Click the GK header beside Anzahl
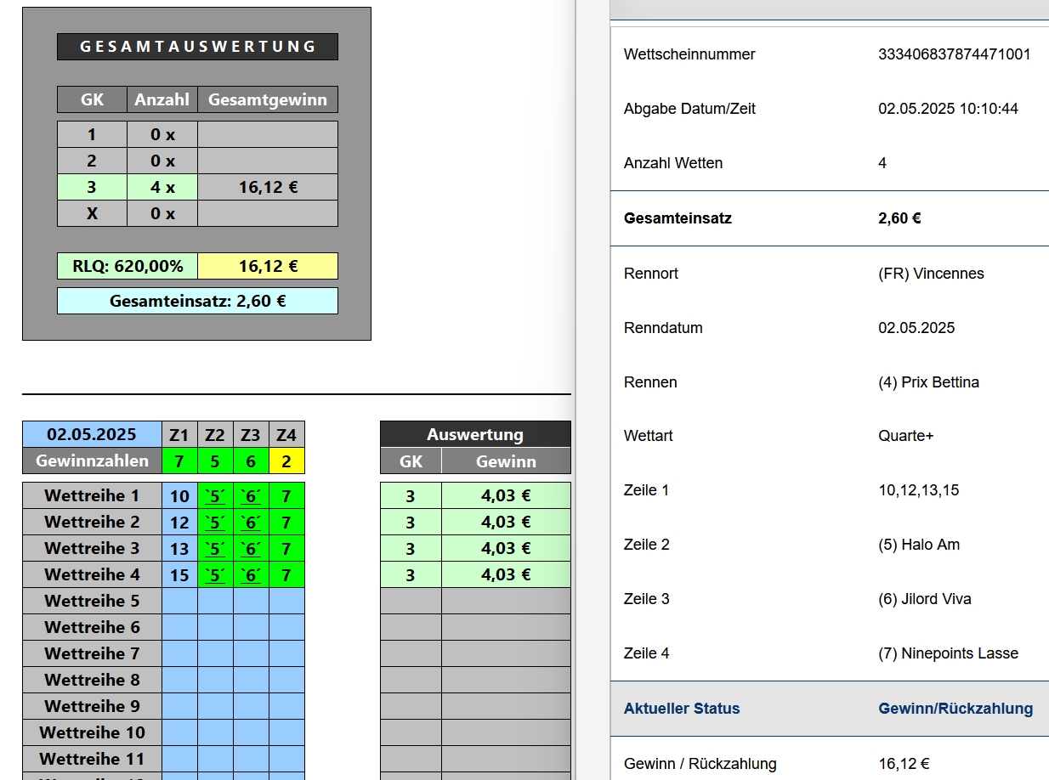The height and width of the screenshot is (780, 1049). 92,99
